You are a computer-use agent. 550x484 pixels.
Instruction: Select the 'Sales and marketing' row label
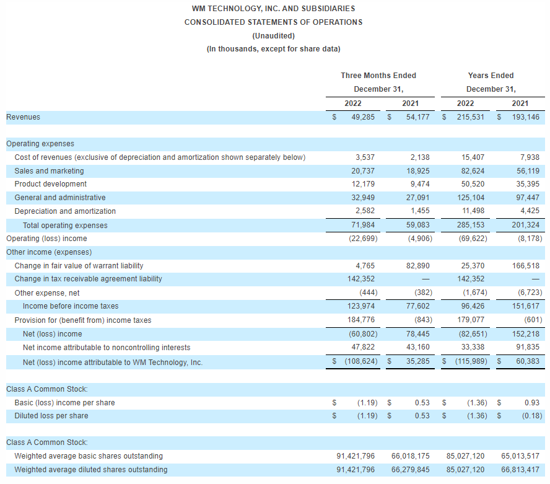click(49, 171)
